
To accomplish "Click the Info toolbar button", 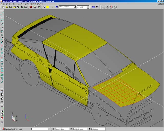I will pyautogui.click(x=26, y=7).
